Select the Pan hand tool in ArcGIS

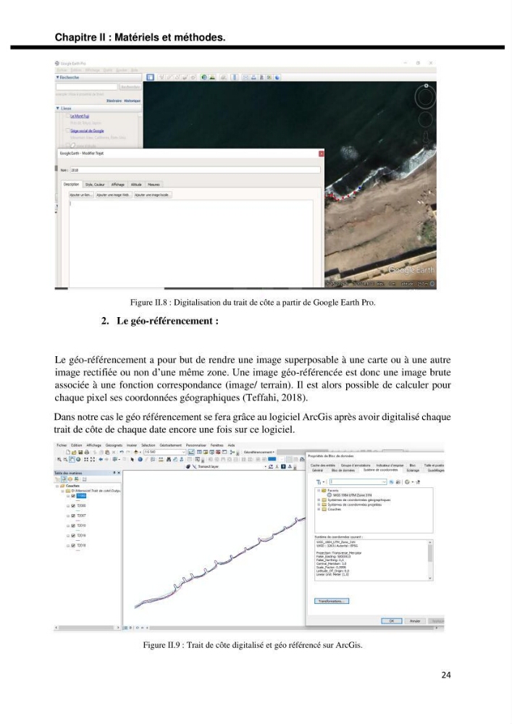point(72,460)
